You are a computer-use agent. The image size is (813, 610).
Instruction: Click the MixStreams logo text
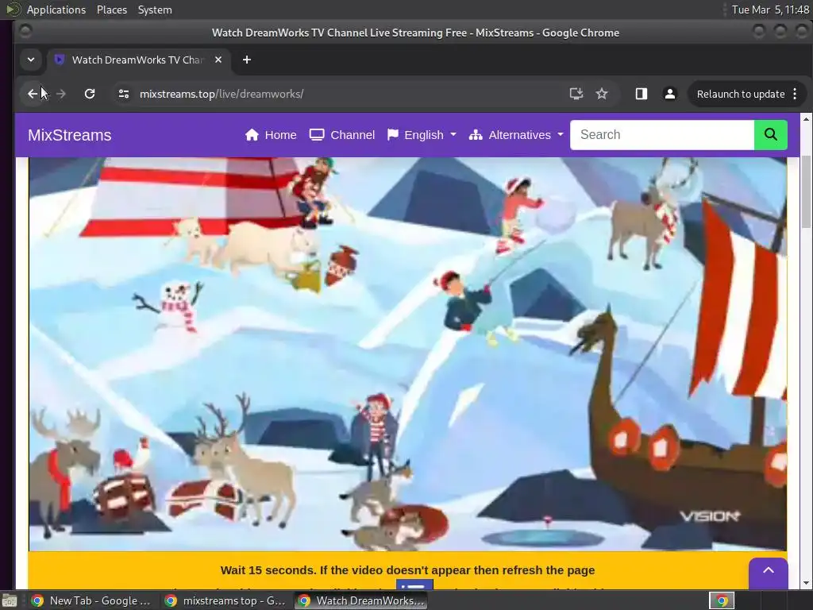[x=70, y=135]
